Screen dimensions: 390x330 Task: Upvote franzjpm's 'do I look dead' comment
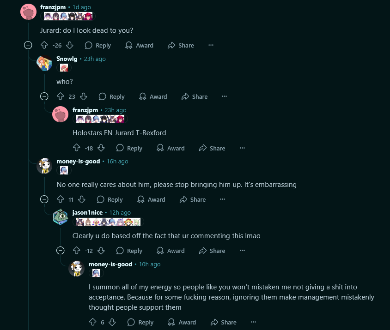point(44,45)
